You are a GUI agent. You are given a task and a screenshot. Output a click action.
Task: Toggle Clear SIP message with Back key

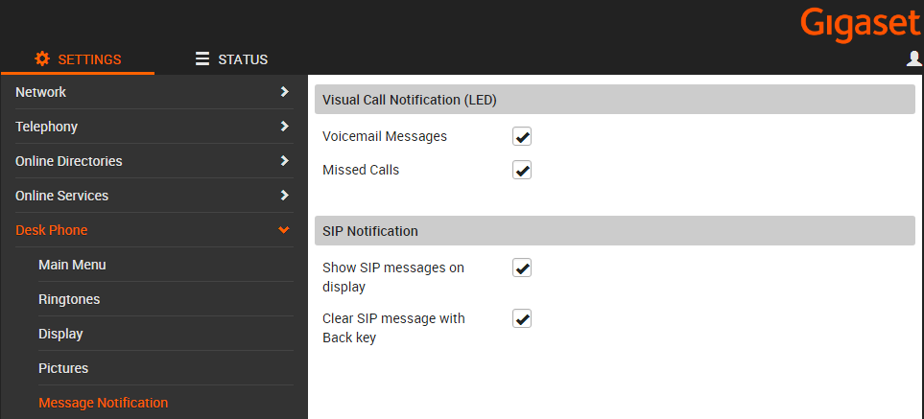click(x=522, y=318)
